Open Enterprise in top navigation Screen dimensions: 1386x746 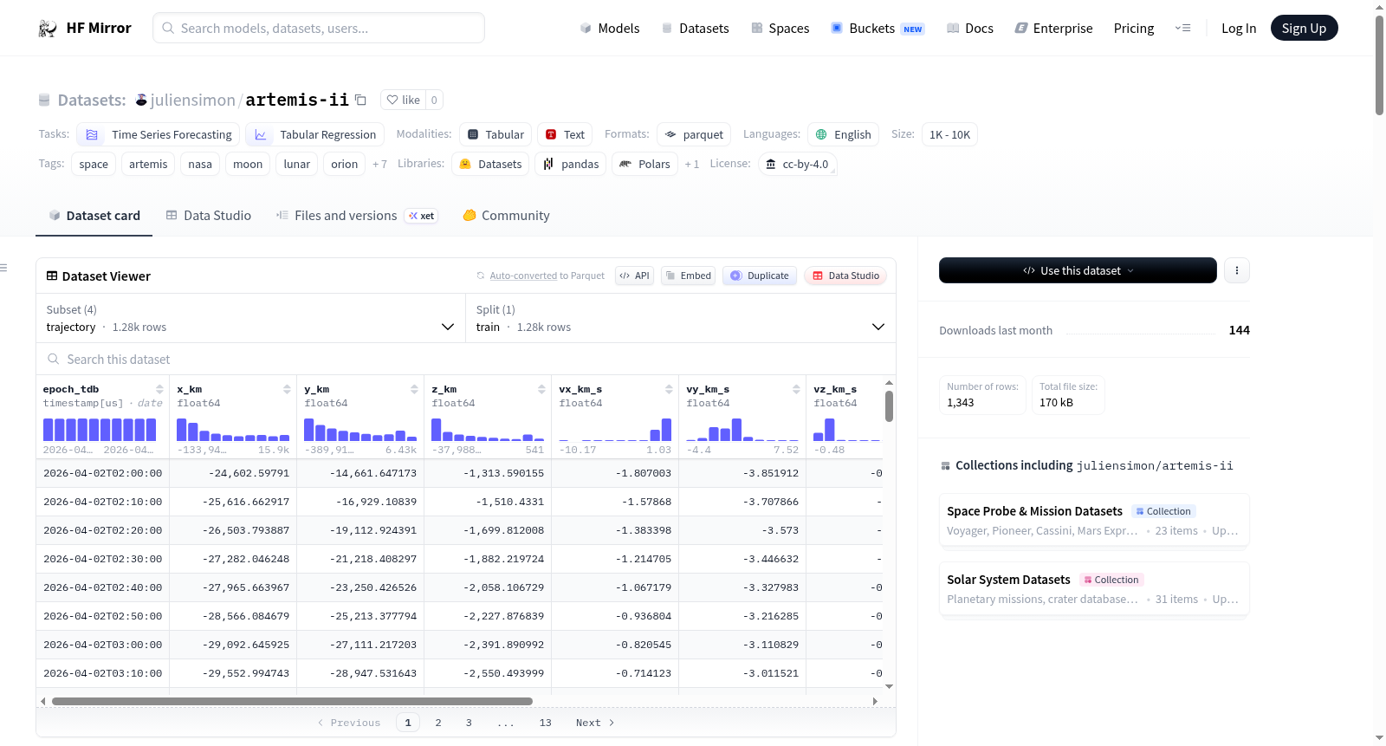pos(1053,29)
